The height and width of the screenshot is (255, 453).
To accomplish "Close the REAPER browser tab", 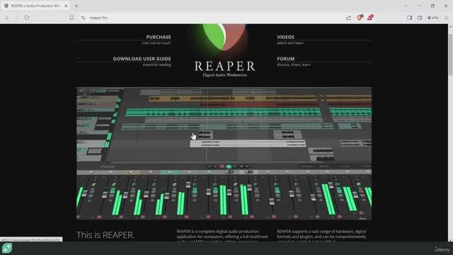I will [x=66, y=6].
